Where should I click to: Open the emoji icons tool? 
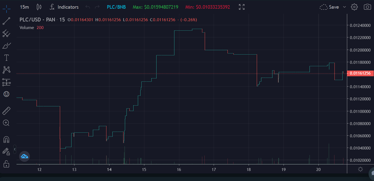(6, 94)
